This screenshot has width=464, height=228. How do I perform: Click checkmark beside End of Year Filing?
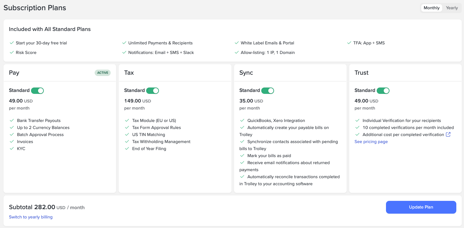click(127, 148)
